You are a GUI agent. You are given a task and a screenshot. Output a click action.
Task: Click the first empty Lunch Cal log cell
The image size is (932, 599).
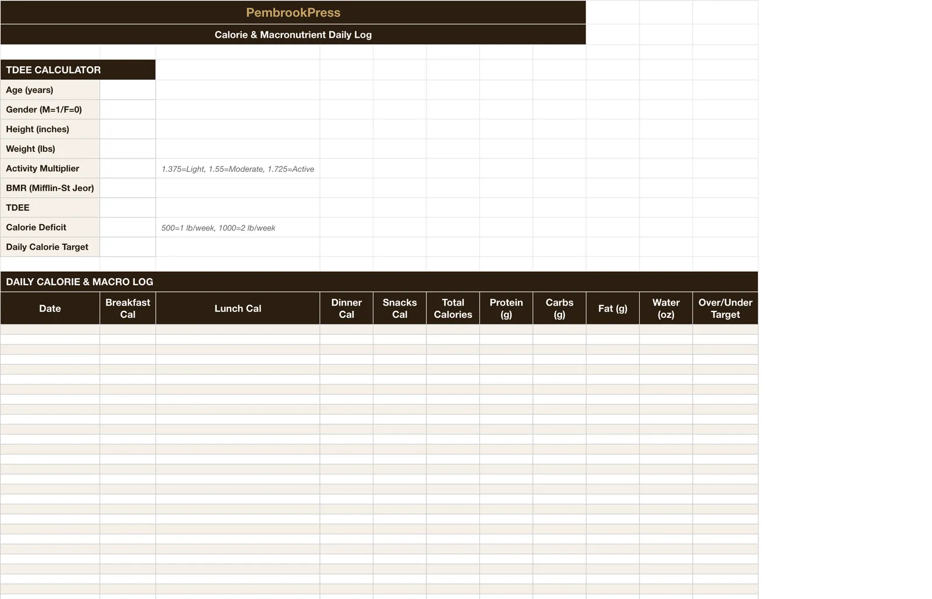pos(238,329)
